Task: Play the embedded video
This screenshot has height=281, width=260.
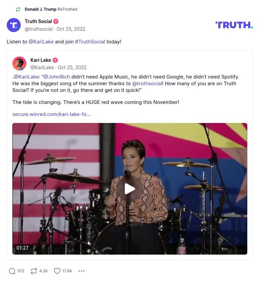Action: coord(130,189)
